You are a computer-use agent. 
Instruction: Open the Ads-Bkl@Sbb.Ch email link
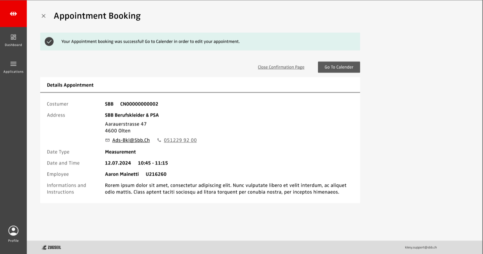(x=131, y=140)
